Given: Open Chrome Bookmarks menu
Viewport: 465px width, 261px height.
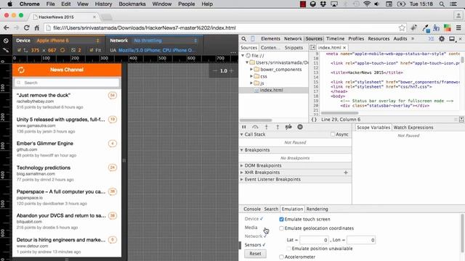Looking at the screenshot, I should click(132, 4).
